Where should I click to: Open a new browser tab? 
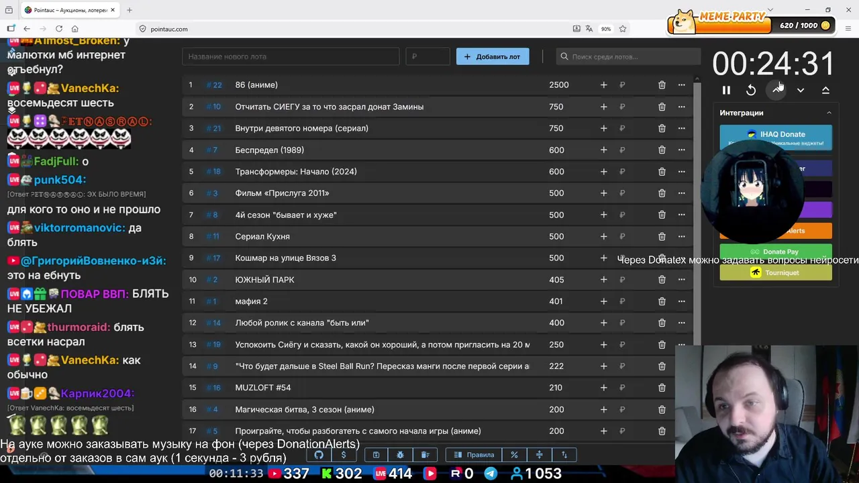(x=130, y=10)
